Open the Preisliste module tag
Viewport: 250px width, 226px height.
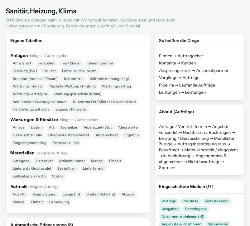[190, 201]
